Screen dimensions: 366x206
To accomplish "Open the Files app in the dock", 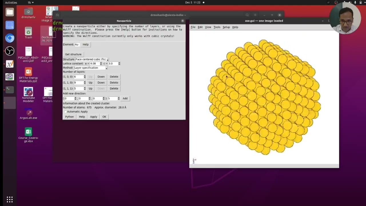I will 9,12.
